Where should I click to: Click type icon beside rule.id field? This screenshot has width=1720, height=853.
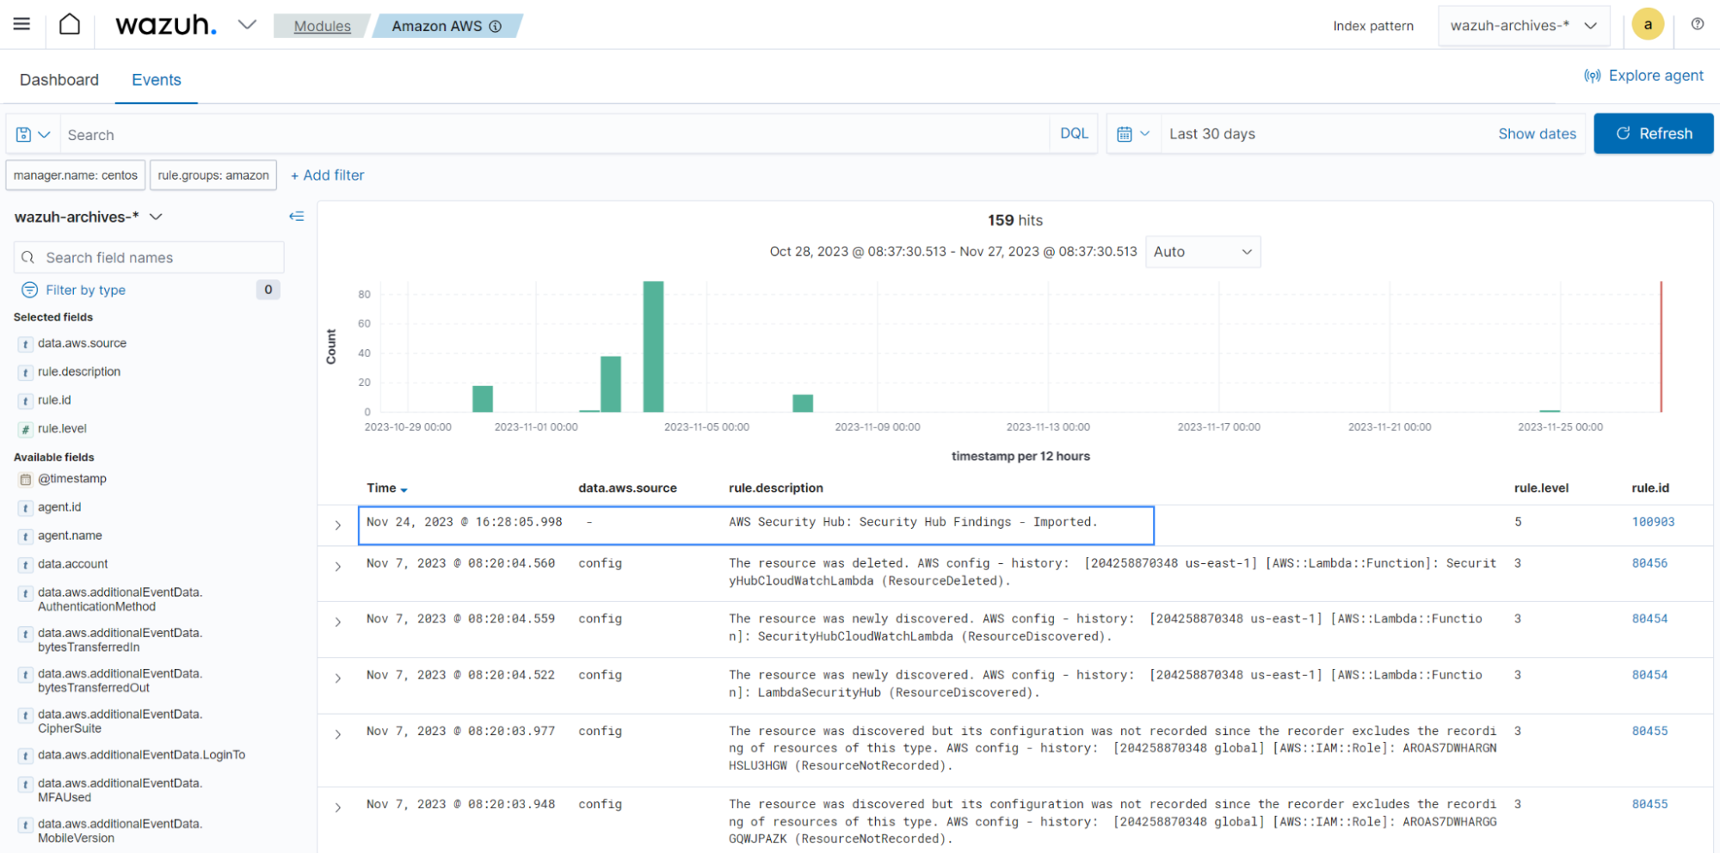click(25, 401)
